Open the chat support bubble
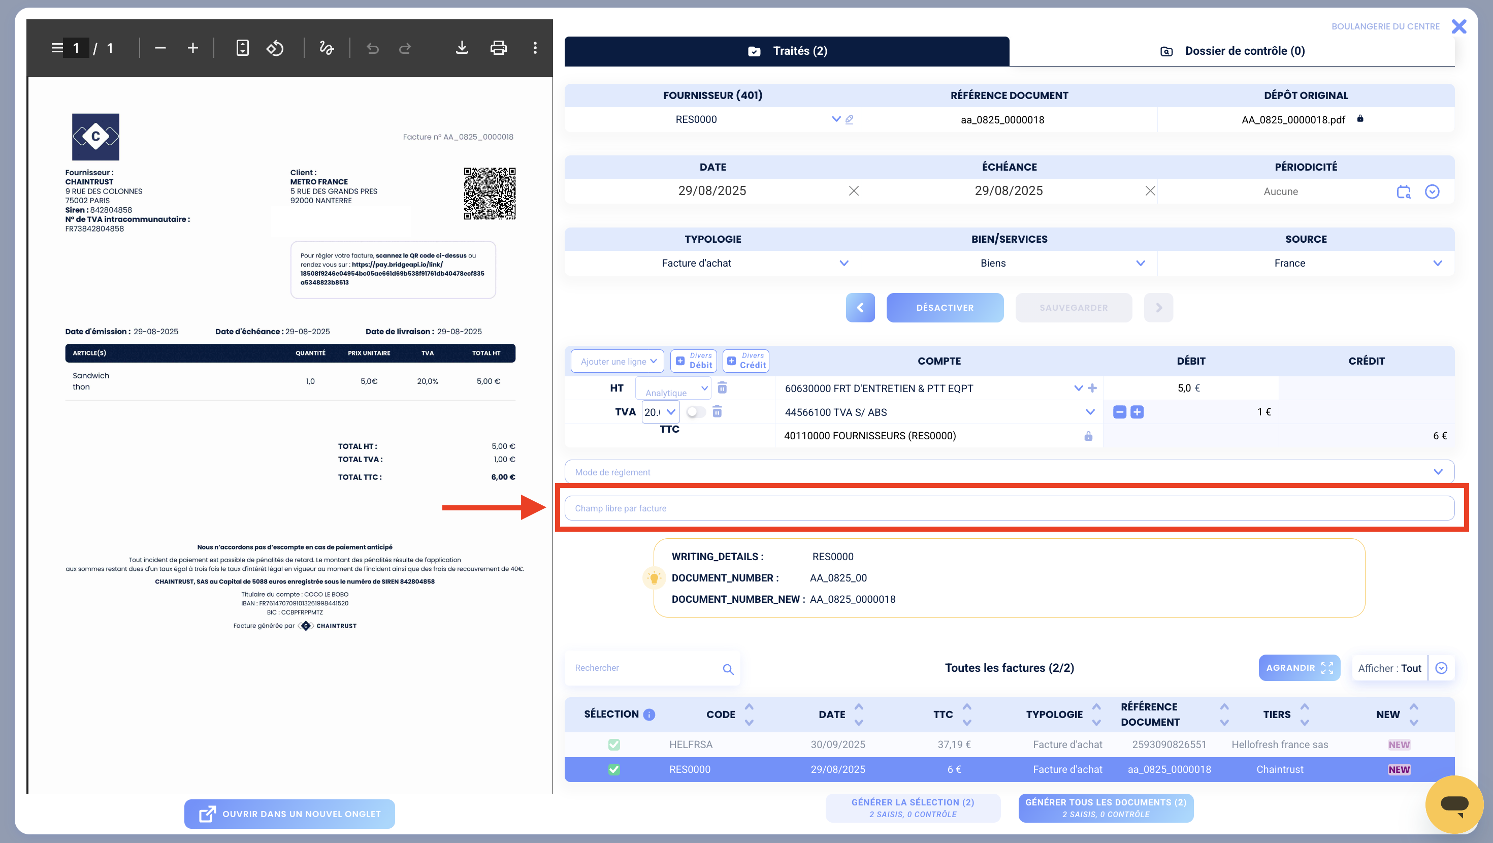 pyautogui.click(x=1454, y=804)
